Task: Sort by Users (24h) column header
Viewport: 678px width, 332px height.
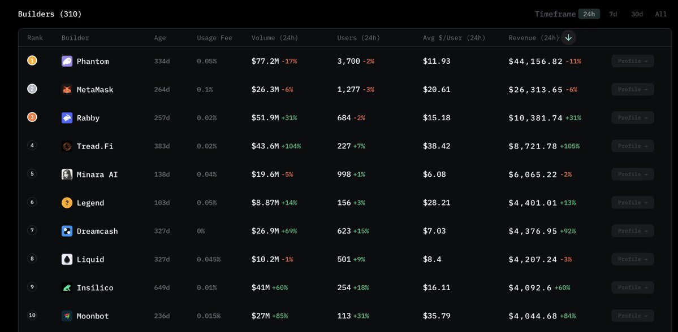Action: tap(359, 38)
